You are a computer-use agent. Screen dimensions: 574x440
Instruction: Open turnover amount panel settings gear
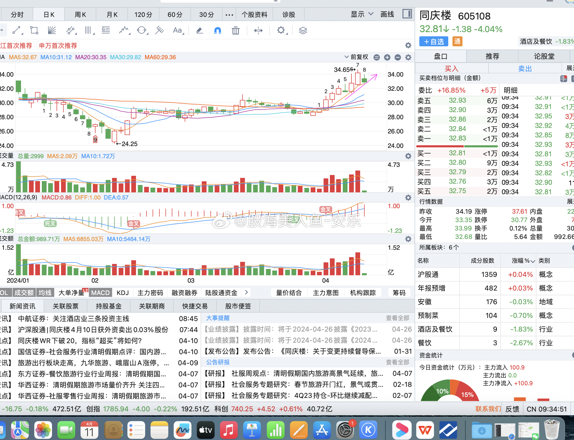click(x=408, y=239)
